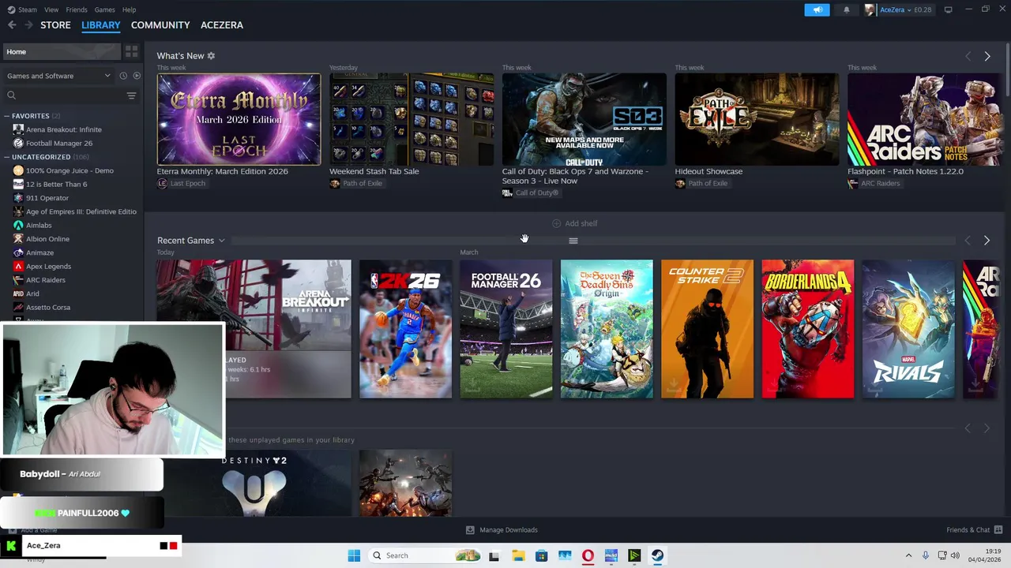Switch to STORE tab
This screenshot has height=568, width=1011.
point(55,25)
